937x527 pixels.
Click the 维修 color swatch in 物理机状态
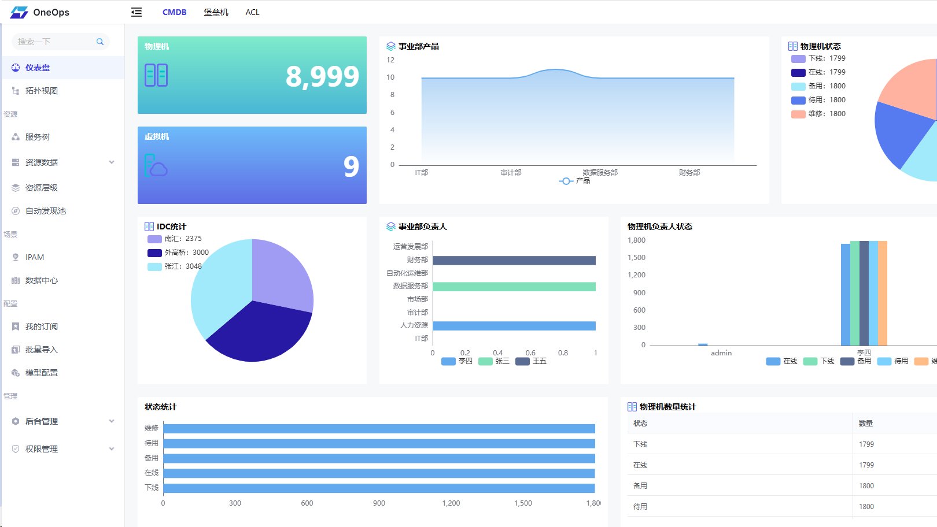click(798, 114)
